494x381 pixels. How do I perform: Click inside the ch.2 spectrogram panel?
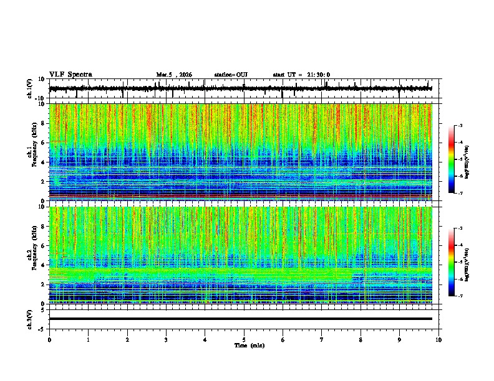241,255
